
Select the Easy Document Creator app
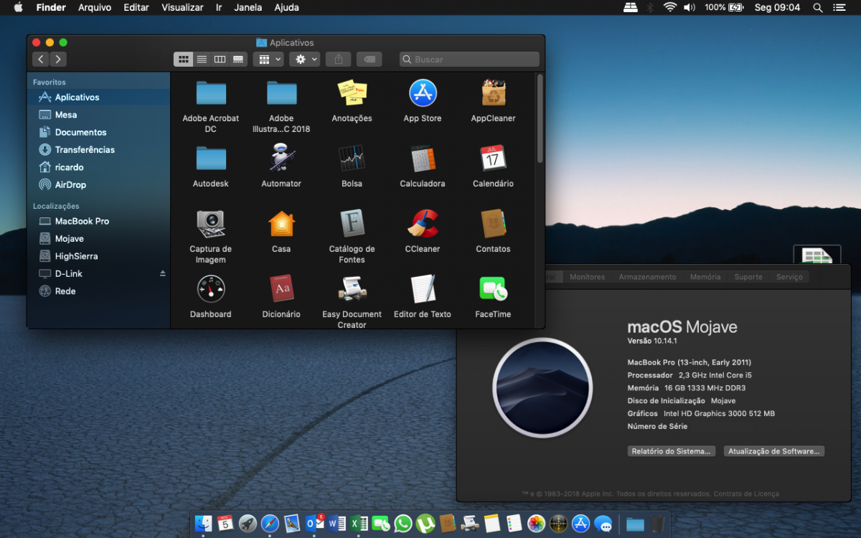coord(352,288)
